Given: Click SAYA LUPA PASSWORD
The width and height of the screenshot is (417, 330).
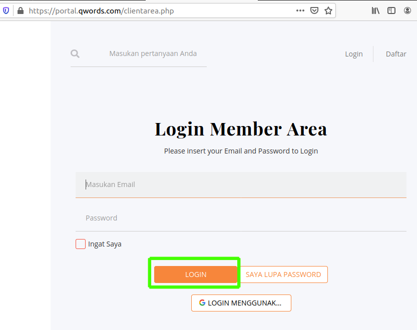Looking at the screenshot, I should [x=283, y=274].
